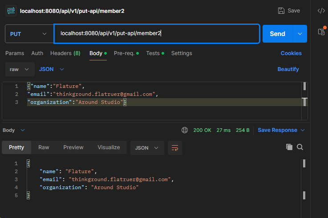Click the network globe icon beside 200 OK
This screenshot has width=328, height=218.
point(185,130)
